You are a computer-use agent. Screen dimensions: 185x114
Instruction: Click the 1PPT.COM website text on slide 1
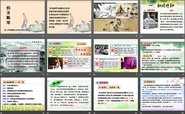tap(14, 31)
